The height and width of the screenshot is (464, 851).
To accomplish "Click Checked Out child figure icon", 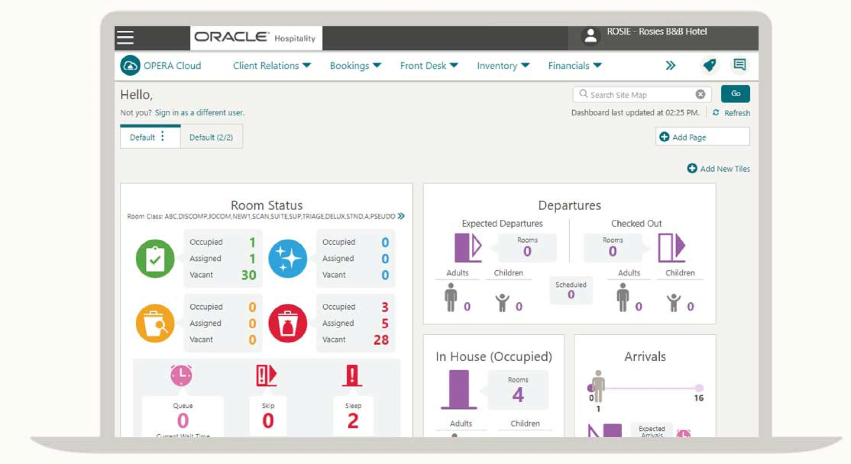I will coord(673,302).
